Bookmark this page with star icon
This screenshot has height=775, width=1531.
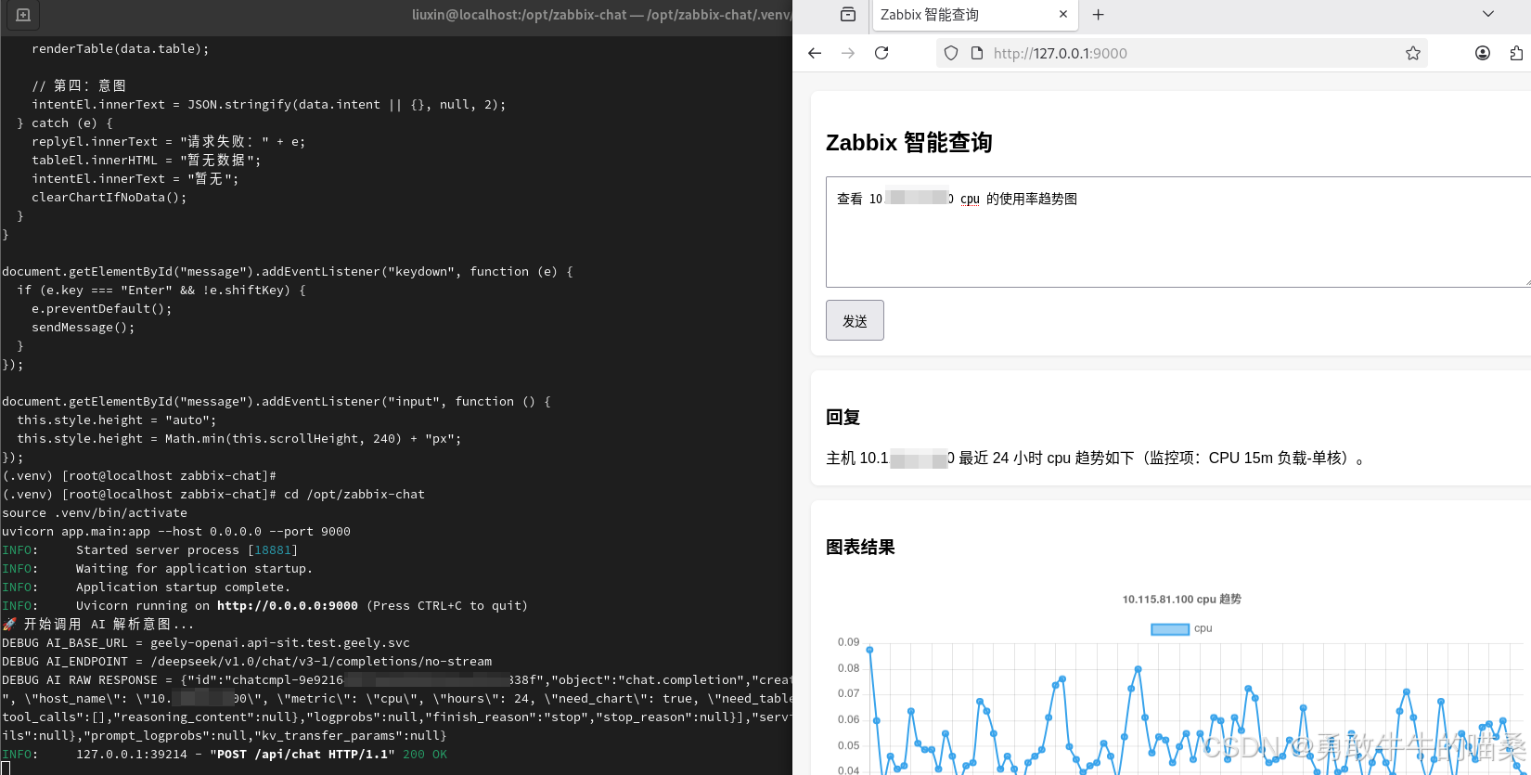(x=1413, y=53)
